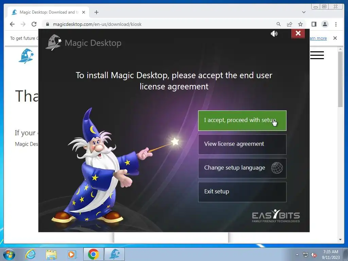
Task: Open volume tray icon
Action: click(314, 255)
